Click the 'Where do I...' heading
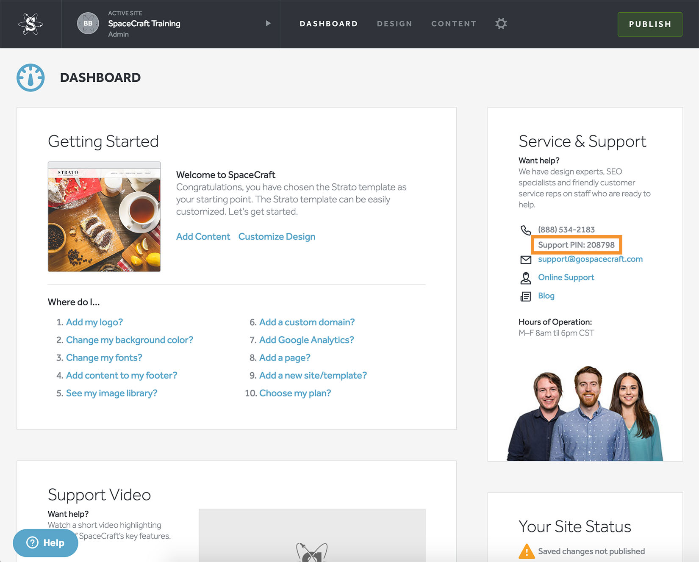This screenshot has height=562, width=699. (x=74, y=302)
